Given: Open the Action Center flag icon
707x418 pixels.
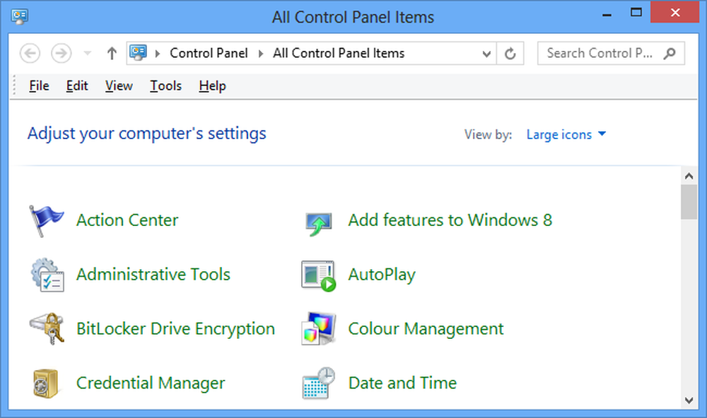Looking at the screenshot, I should click(47, 221).
